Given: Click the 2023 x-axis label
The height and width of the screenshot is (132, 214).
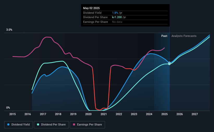Looking at the screenshot, I should [134, 114].
